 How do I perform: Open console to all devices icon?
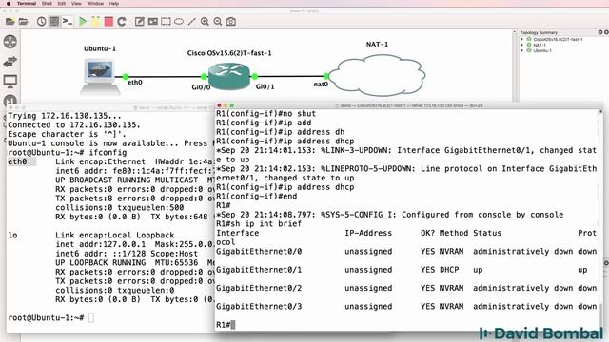coord(68,21)
